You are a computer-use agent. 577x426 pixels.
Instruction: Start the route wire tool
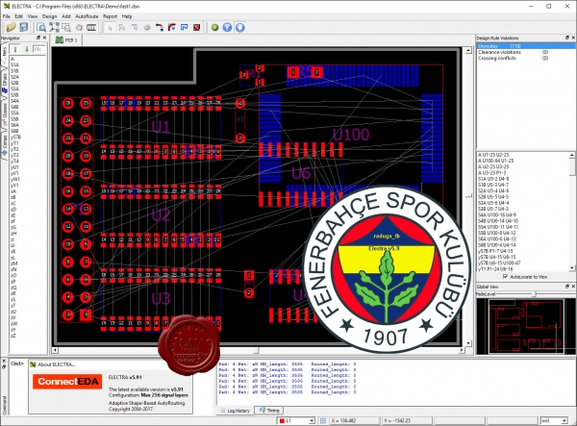point(160,28)
